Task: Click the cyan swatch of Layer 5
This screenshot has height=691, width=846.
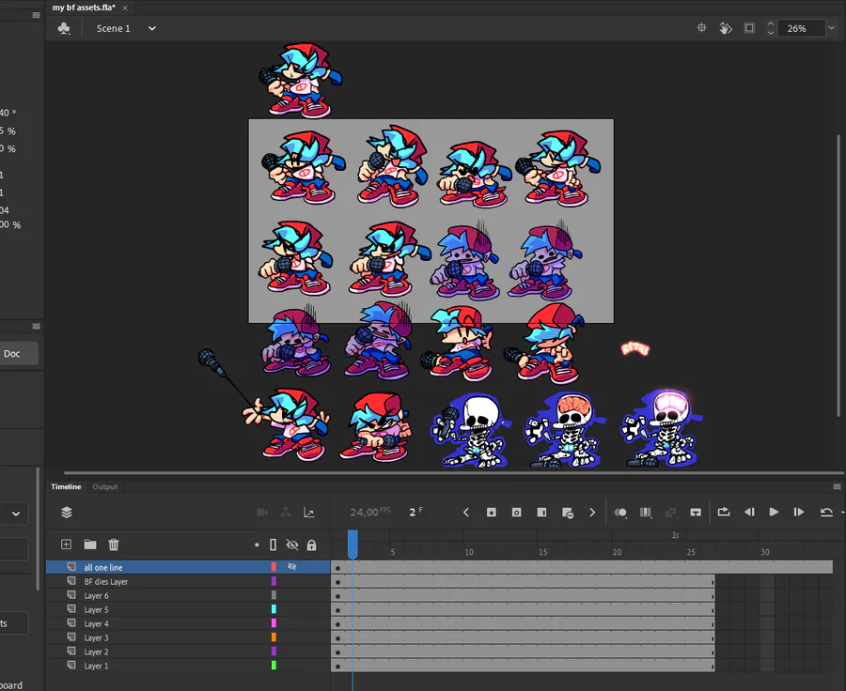Action: [x=274, y=609]
